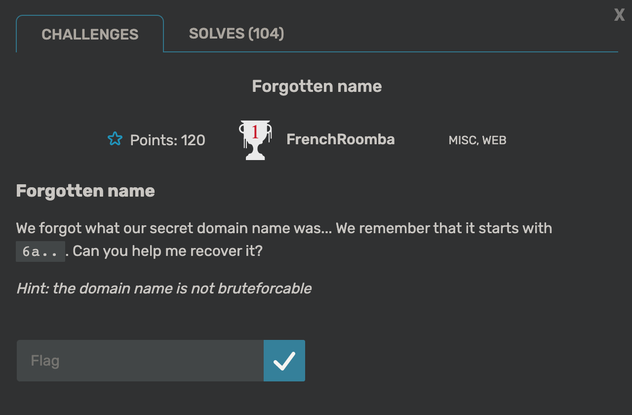Click the MISC category tag
This screenshot has width=632, height=415.
(463, 140)
